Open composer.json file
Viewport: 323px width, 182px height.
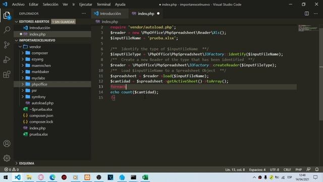coord(52,116)
